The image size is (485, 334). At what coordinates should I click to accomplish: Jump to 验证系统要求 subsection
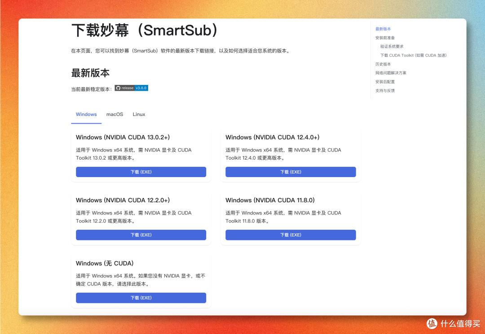[392, 46]
